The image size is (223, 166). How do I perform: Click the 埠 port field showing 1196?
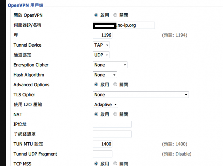tap(102, 35)
